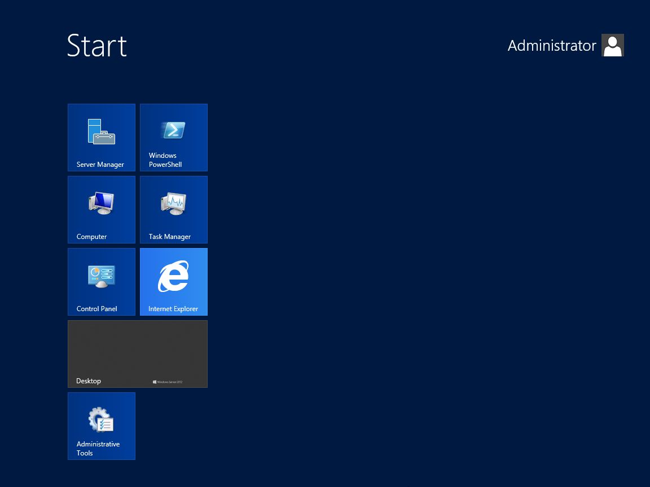Click the Administrator user avatar picture

(613, 45)
